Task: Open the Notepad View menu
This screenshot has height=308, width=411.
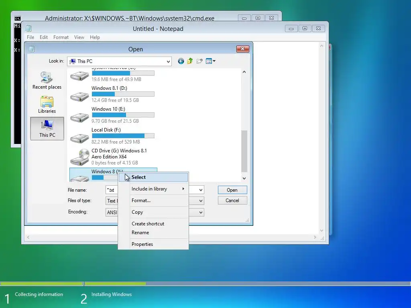Action: point(79,37)
